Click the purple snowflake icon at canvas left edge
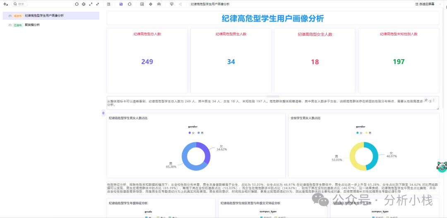Screen dimensions: 447x218 point(103,113)
